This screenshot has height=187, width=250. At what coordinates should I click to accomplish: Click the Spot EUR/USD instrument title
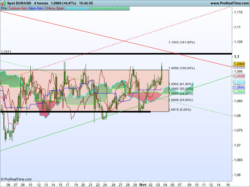point(19,3)
